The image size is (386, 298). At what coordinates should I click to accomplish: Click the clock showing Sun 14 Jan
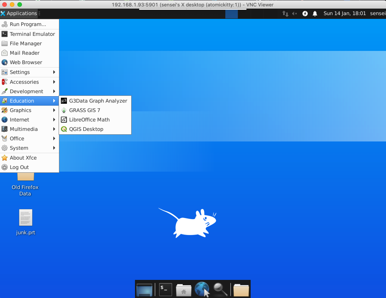coord(345,14)
